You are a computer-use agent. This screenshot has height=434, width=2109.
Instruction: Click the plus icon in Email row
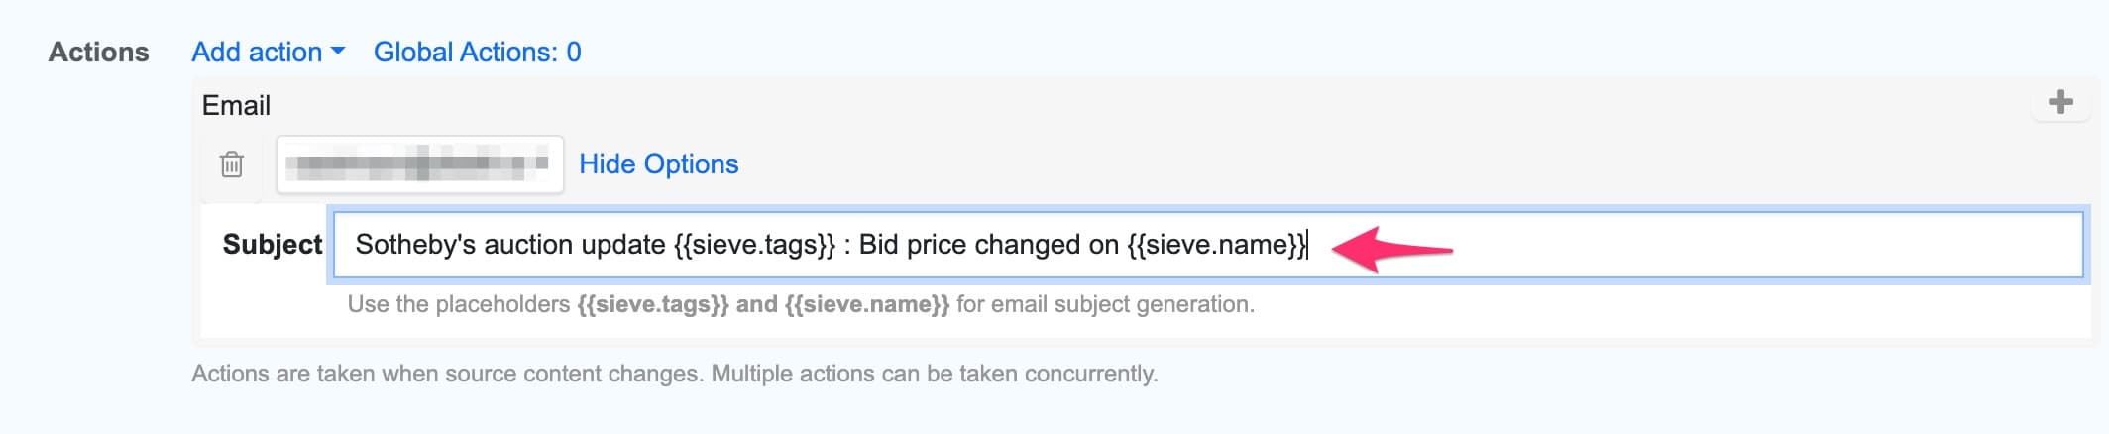click(2060, 102)
